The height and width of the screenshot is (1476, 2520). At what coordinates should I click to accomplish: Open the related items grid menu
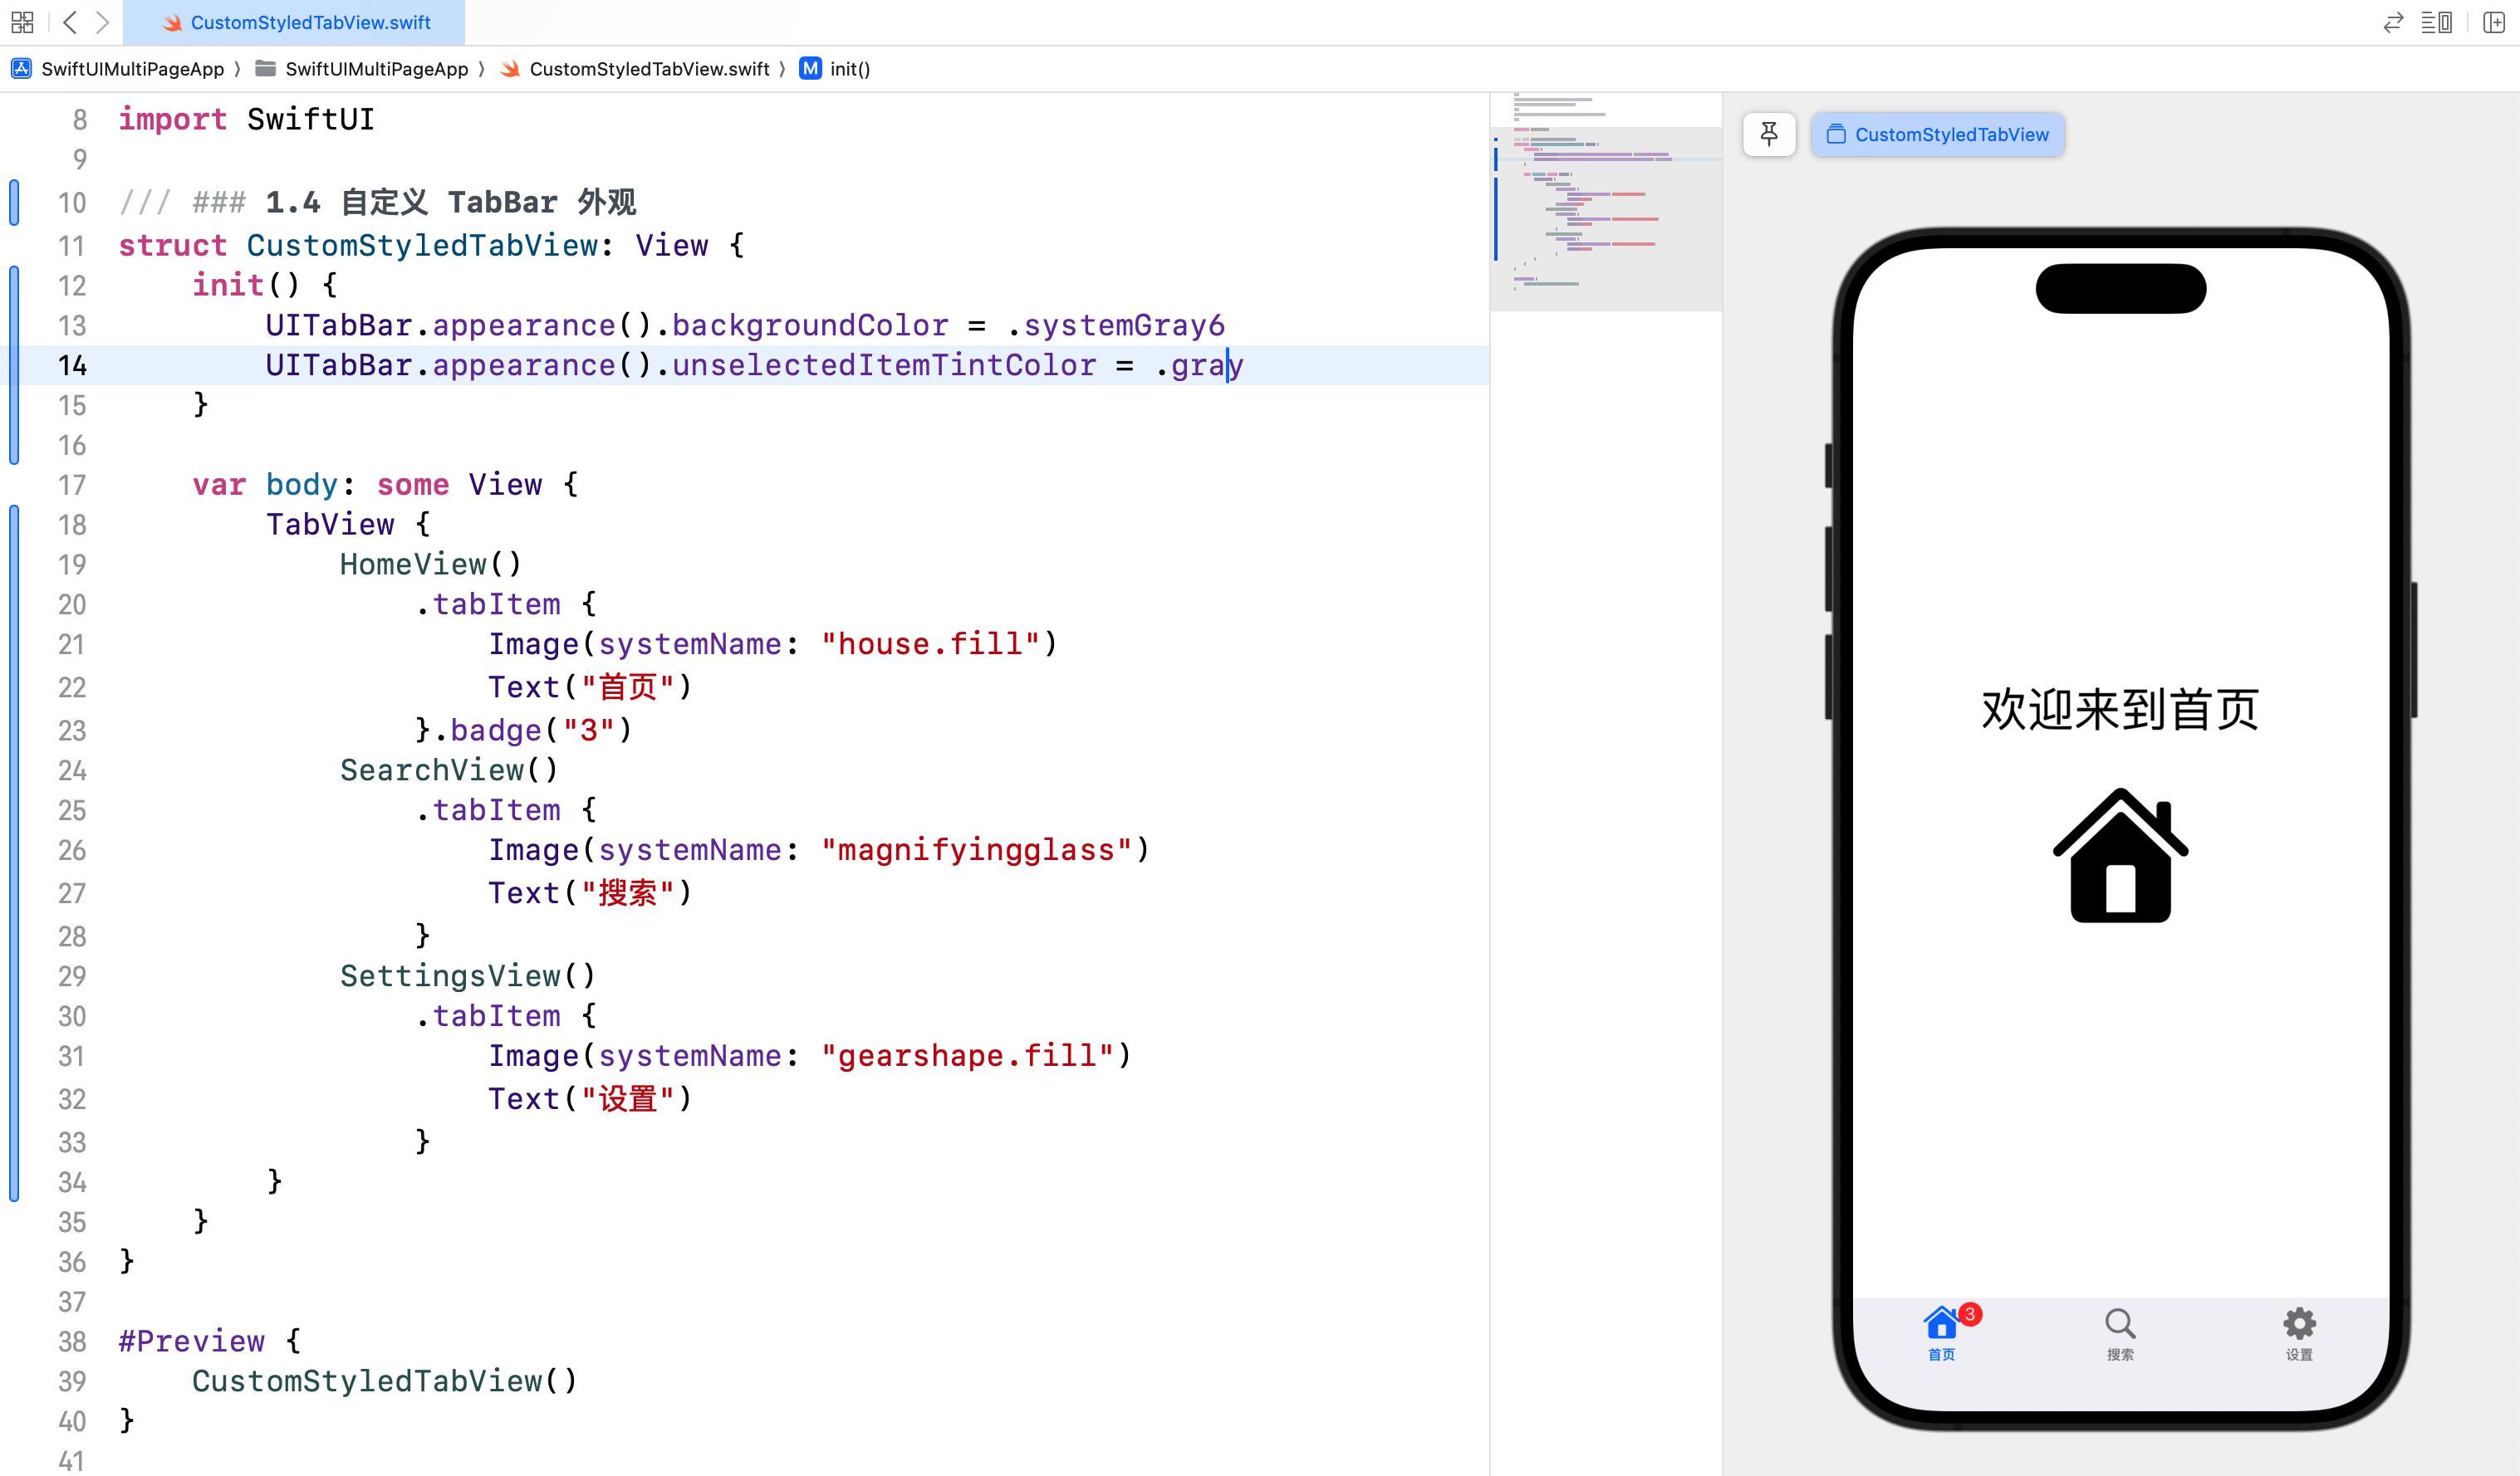pos(22,22)
